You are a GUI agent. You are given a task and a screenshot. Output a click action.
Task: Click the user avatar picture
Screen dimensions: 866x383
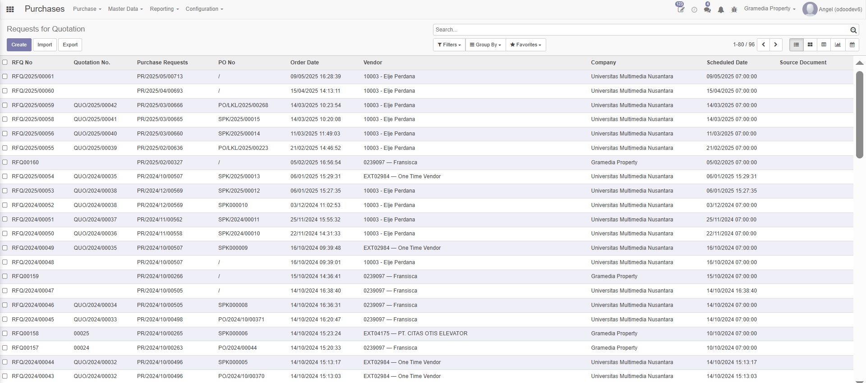click(x=810, y=9)
